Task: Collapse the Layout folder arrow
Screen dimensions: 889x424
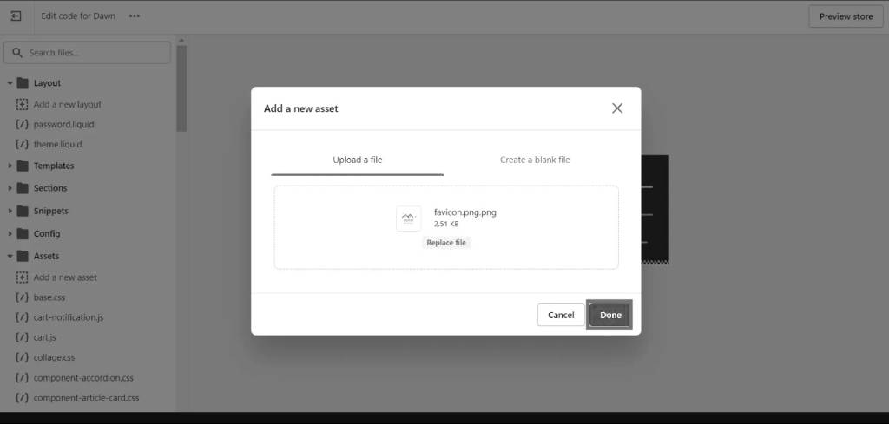Action: [x=10, y=83]
